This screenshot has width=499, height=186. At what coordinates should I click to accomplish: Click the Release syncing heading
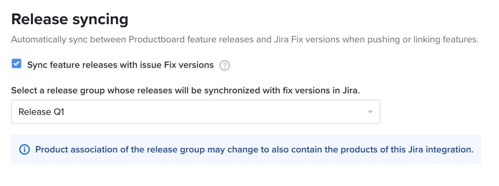70,19
